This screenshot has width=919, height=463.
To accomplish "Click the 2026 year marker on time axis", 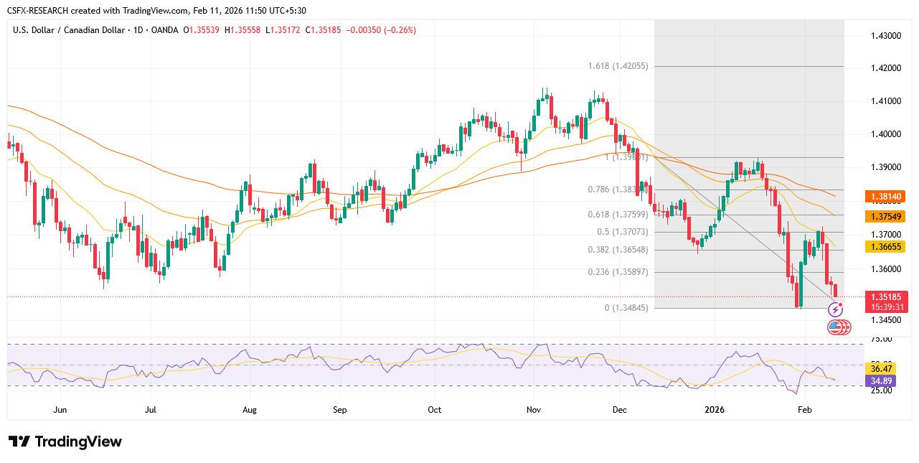I will pyautogui.click(x=715, y=410).
